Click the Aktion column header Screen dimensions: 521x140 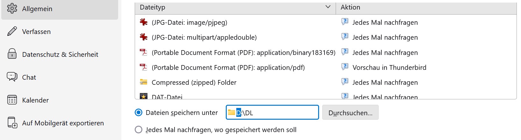coord(350,7)
